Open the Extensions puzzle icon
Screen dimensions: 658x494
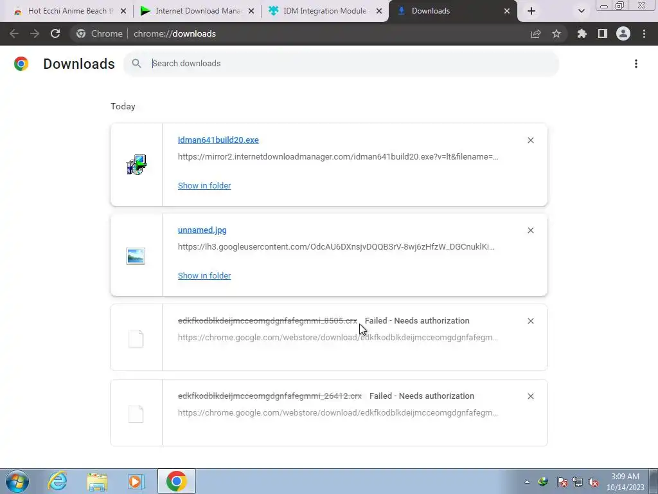pyautogui.click(x=582, y=33)
